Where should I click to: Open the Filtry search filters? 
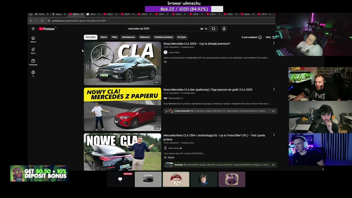[270, 37]
